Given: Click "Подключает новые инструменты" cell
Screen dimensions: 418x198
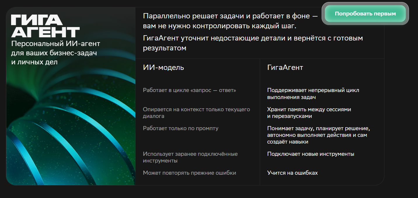Looking at the screenshot, I should (x=311, y=154).
